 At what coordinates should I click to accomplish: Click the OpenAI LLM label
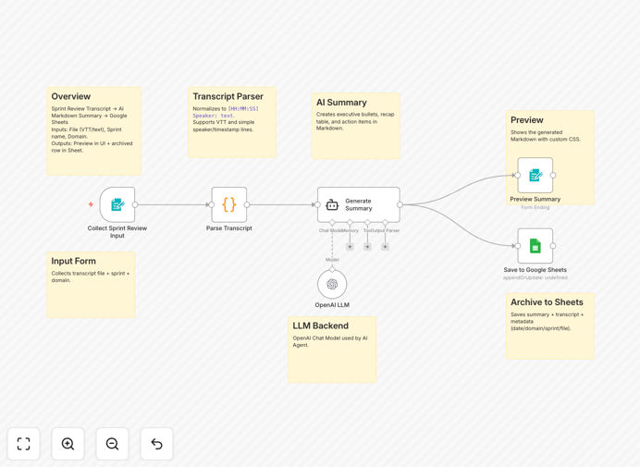pyautogui.click(x=332, y=305)
